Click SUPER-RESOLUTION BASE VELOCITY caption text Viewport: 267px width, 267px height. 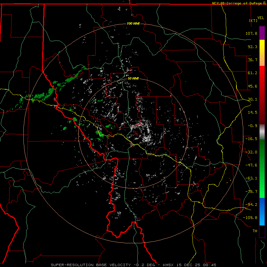tap(91, 265)
